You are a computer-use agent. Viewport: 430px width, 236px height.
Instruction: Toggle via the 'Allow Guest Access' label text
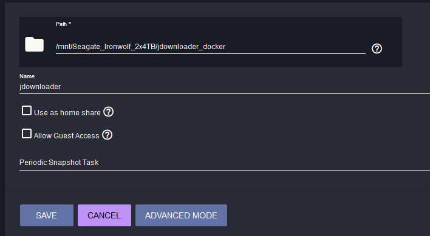pyautogui.click(x=67, y=135)
